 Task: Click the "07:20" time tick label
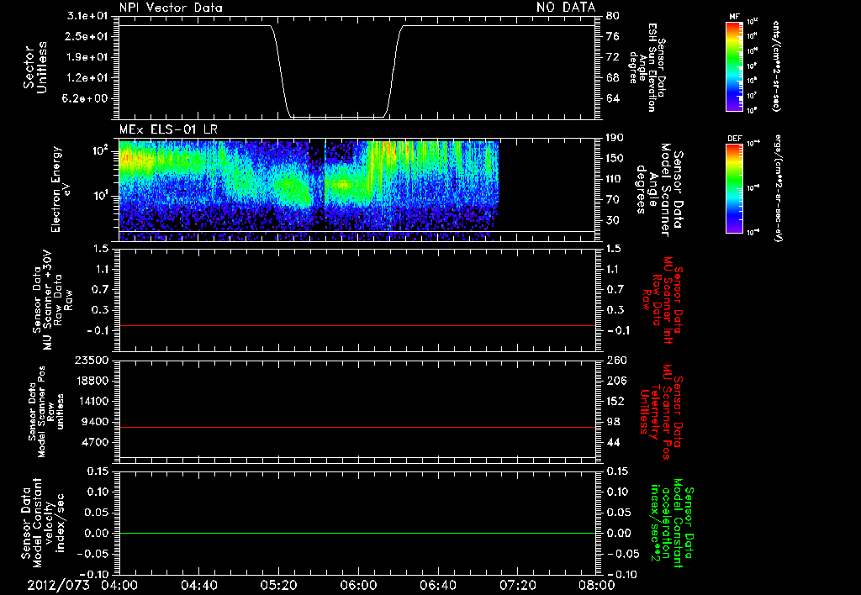tap(518, 585)
